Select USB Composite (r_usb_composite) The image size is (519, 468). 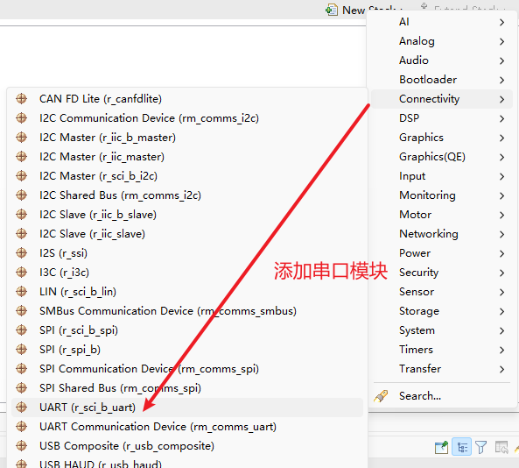coord(127,445)
